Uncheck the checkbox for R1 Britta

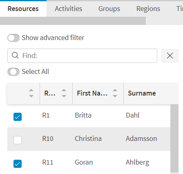pos(18,117)
